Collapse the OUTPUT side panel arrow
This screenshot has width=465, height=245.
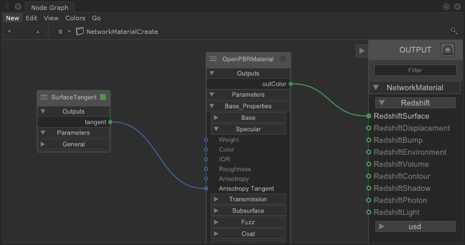(x=361, y=50)
